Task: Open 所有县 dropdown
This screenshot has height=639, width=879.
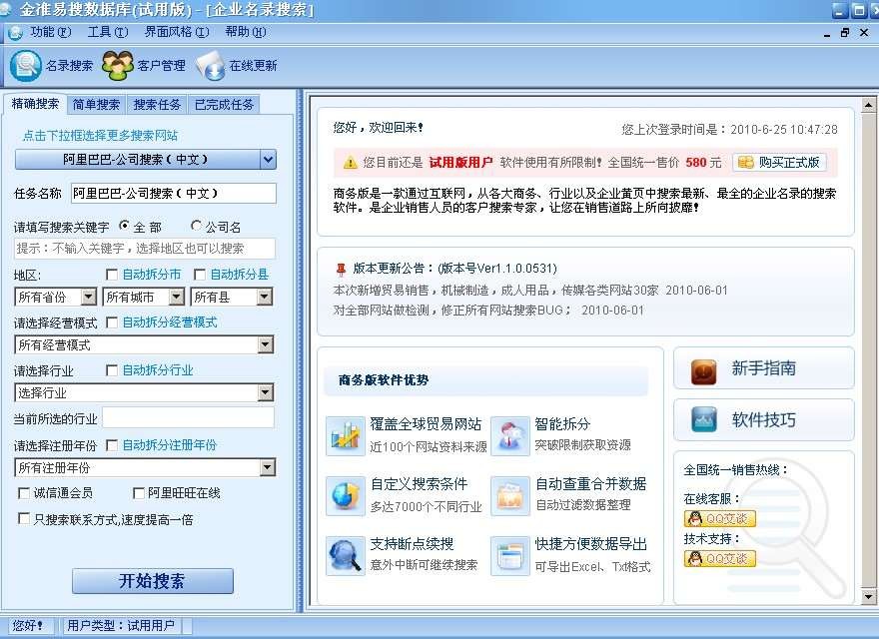Action: tap(264, 297)
